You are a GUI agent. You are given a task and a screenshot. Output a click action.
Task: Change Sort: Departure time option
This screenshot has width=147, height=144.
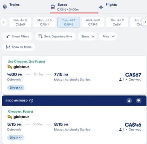coord(55,36)
